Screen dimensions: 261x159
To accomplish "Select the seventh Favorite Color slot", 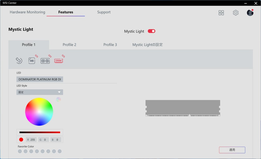I will 54,151.
